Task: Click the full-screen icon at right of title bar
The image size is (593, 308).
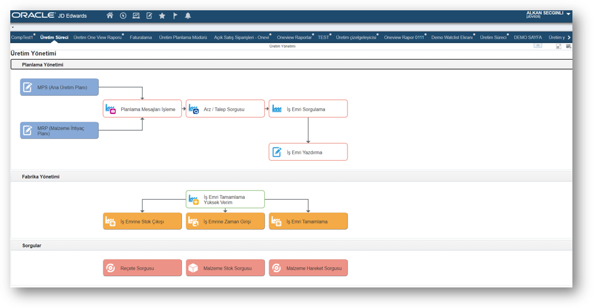Action: [559, 46]
